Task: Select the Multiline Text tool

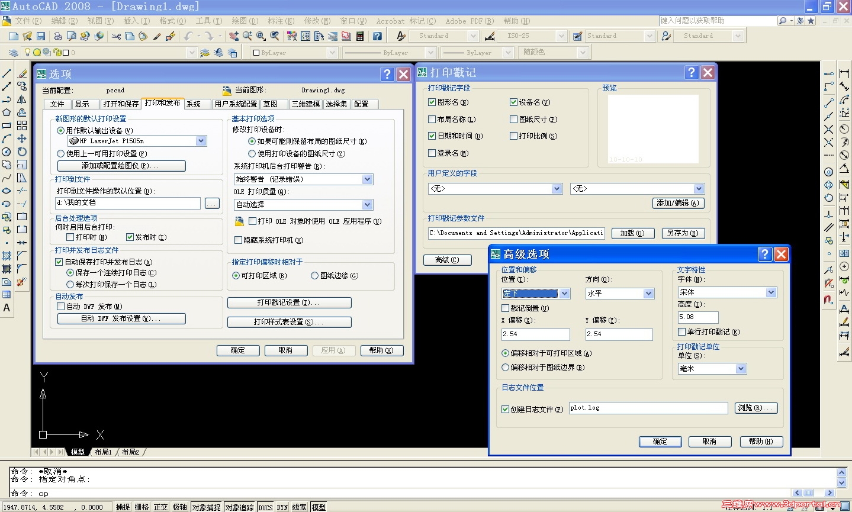Action: click(x=7, y=308)
